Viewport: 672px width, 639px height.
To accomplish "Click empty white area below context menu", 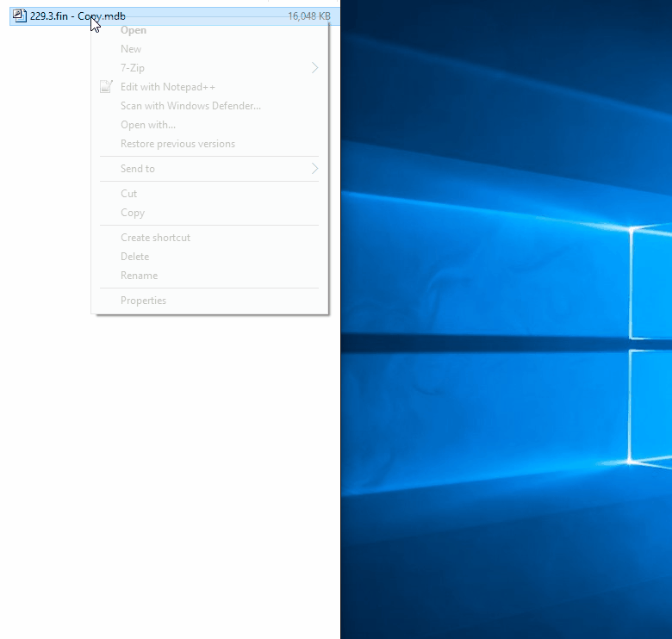I will [x=172, y=474].
